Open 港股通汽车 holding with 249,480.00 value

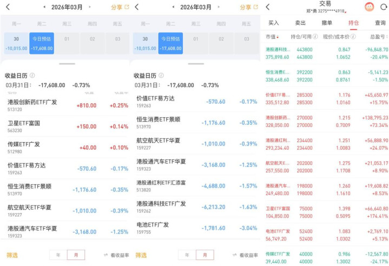tap(326, 190)
